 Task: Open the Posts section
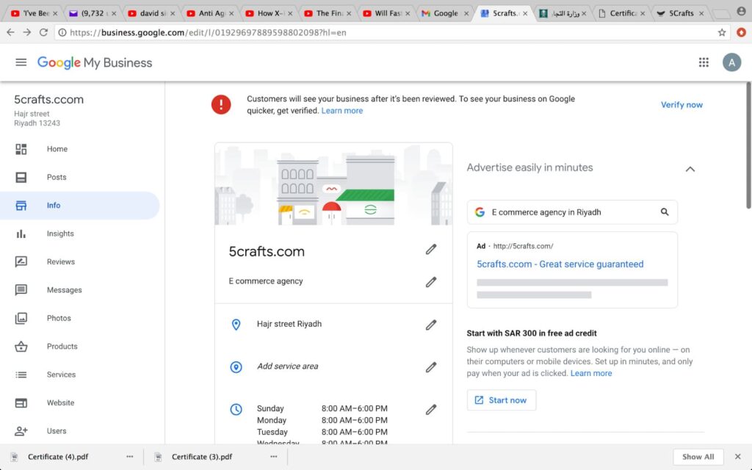79,178
